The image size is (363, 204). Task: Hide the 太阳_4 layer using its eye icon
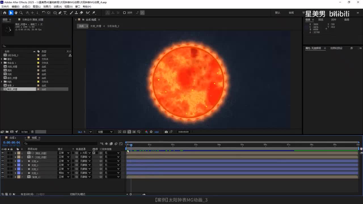click(x=3, y=161)
